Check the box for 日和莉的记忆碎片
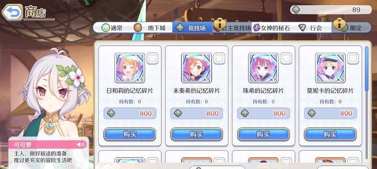 tap(152, 58)
